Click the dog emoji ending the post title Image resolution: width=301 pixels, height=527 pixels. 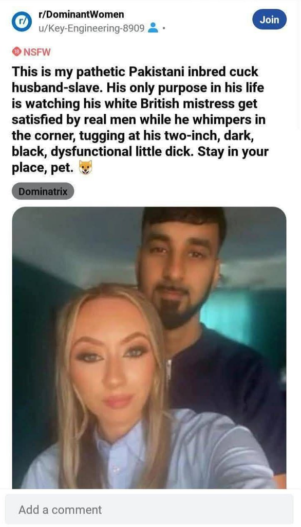pyautogui.click(x=85, y=167)
